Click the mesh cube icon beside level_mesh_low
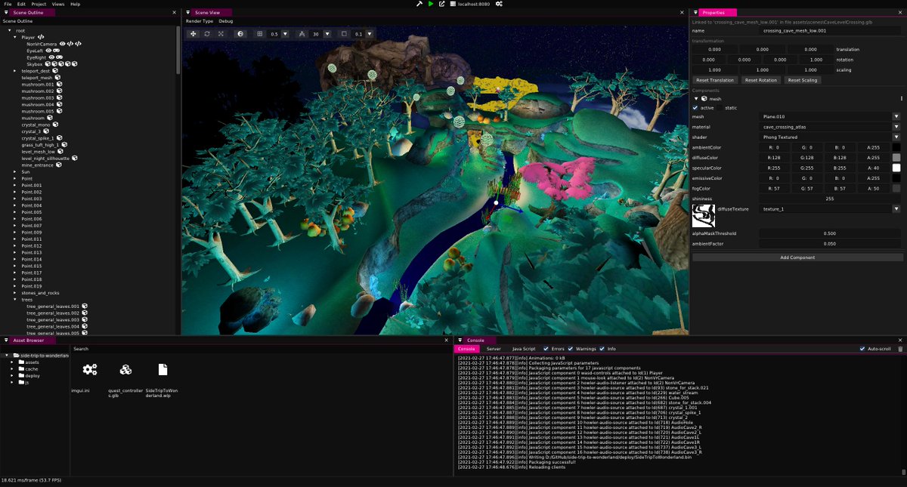This screenshot has width=907, height=487. coord(60,152)
